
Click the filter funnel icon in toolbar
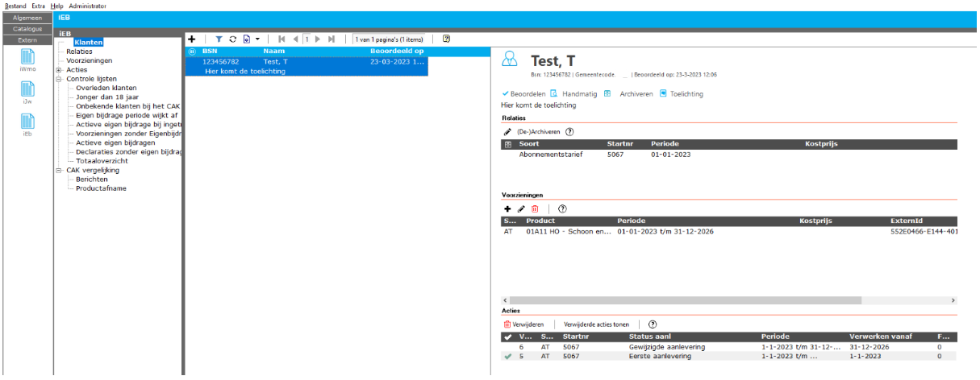[219, 39]
